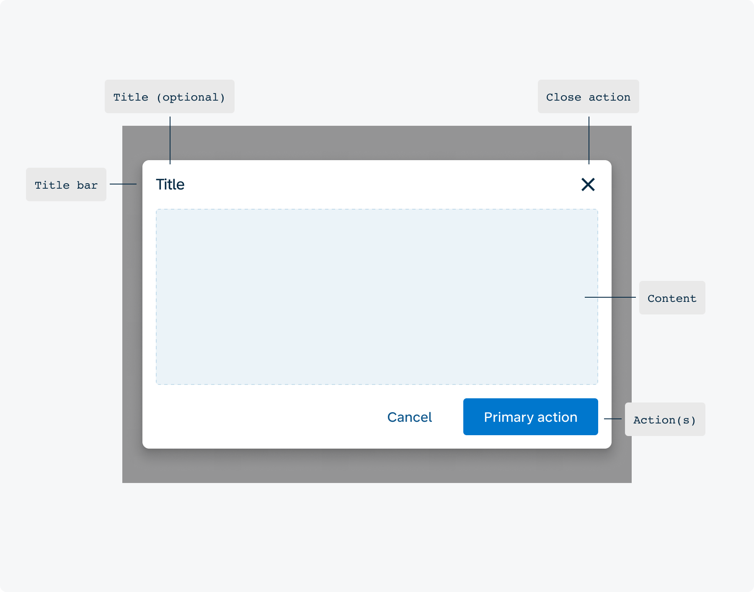Click the gray backdrop below the dialog
Viewport: 754px width, 592px height.
tap(377, 466)
